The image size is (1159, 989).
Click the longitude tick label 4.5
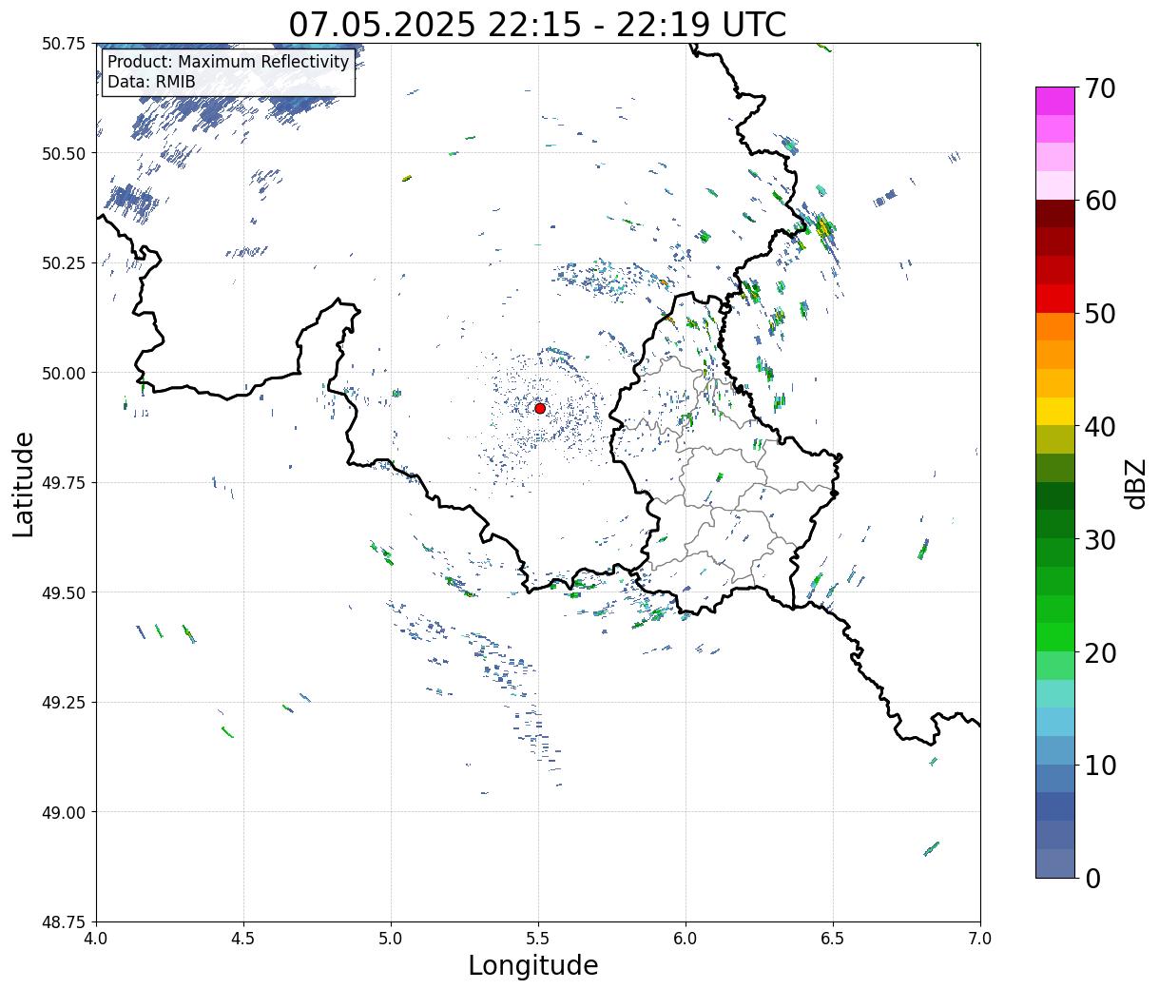coord(243,939)
